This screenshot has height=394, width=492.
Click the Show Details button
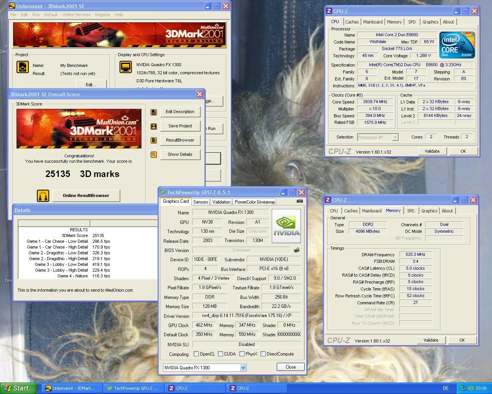pyautogui.click(x=180, y=155)
